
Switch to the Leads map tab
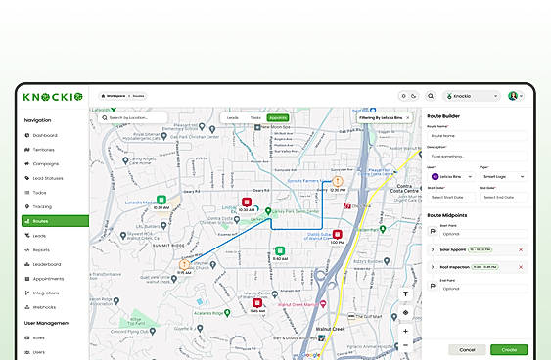(233, 118)
